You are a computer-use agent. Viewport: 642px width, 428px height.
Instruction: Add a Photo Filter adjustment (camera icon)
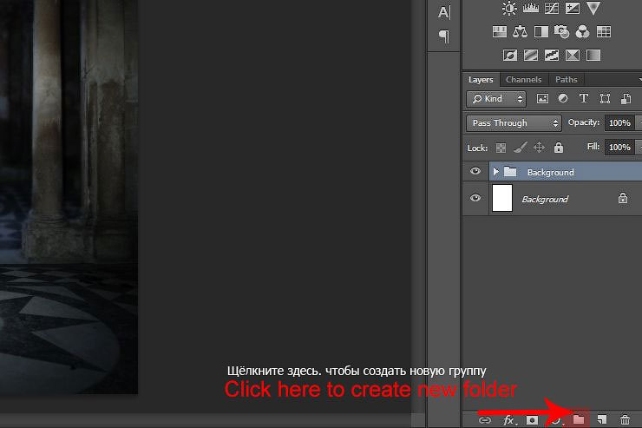point(561,32)
